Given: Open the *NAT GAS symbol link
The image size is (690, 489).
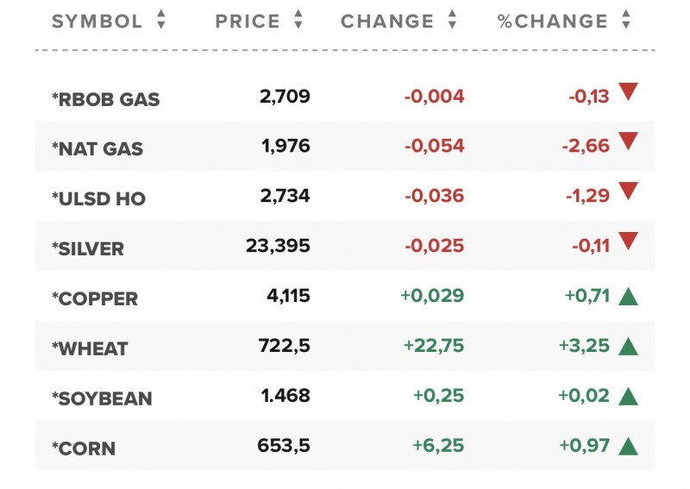Looking at the screenshot, I should point(97,149).
